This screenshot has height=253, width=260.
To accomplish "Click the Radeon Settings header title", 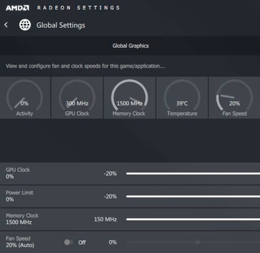I will point(79,8).
